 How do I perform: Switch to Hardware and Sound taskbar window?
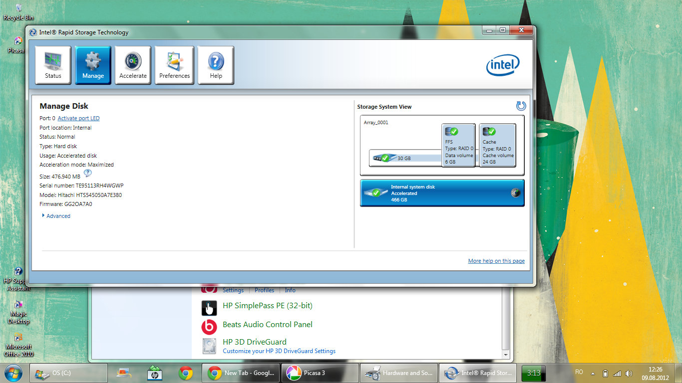tap(398, 373)
